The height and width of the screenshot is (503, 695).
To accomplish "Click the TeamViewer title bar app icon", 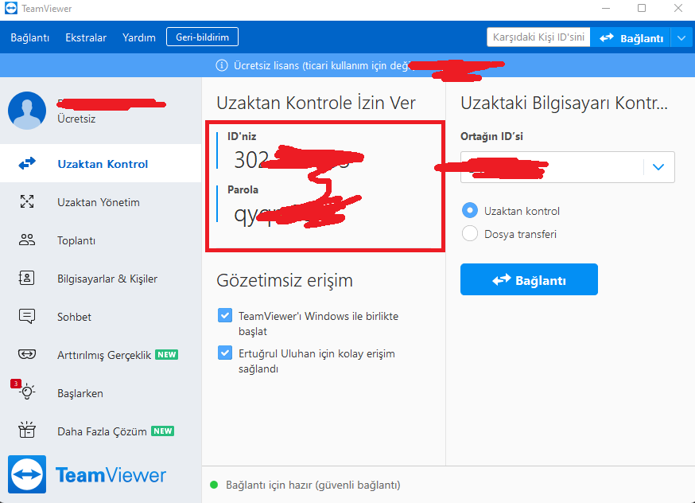I will 10,9.
